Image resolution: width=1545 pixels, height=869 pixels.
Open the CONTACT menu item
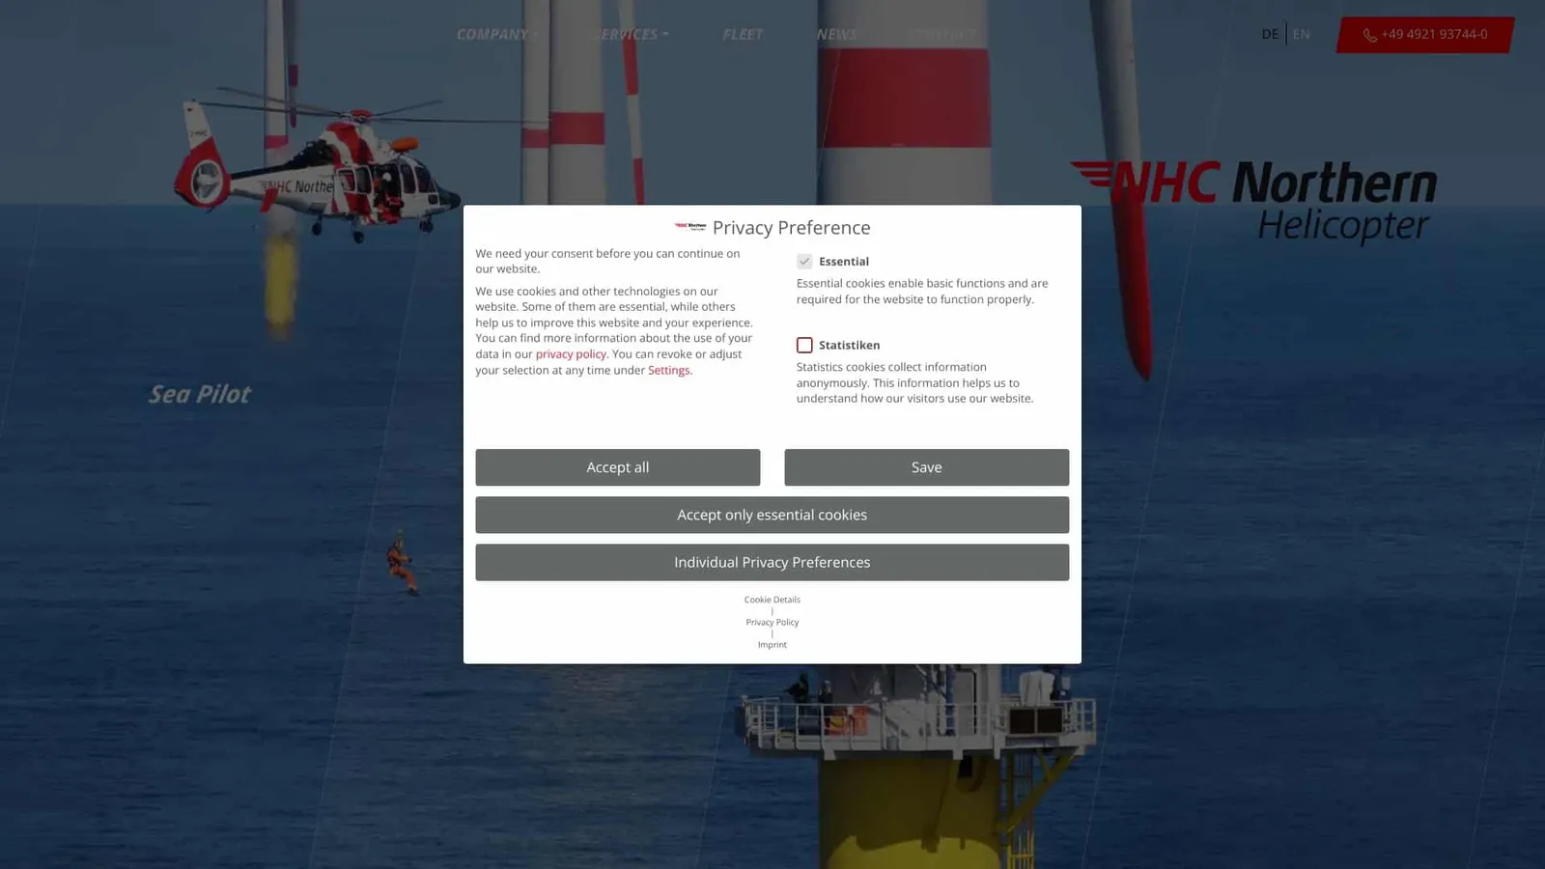click(942, 35)
